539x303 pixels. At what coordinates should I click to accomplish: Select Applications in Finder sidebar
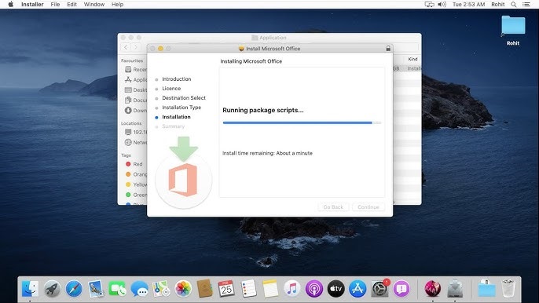point(136,80)
